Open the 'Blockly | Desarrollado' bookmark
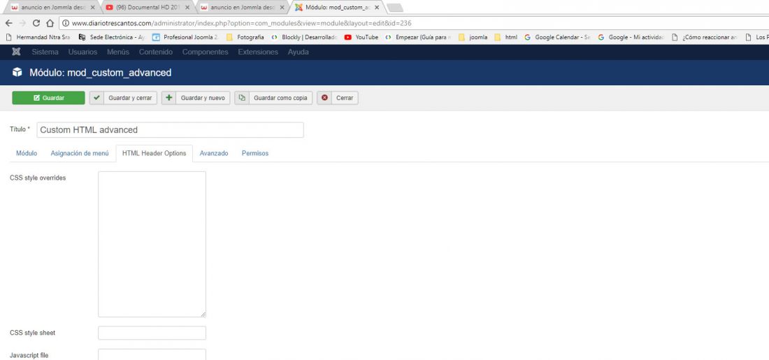 (x=304, y=37)
